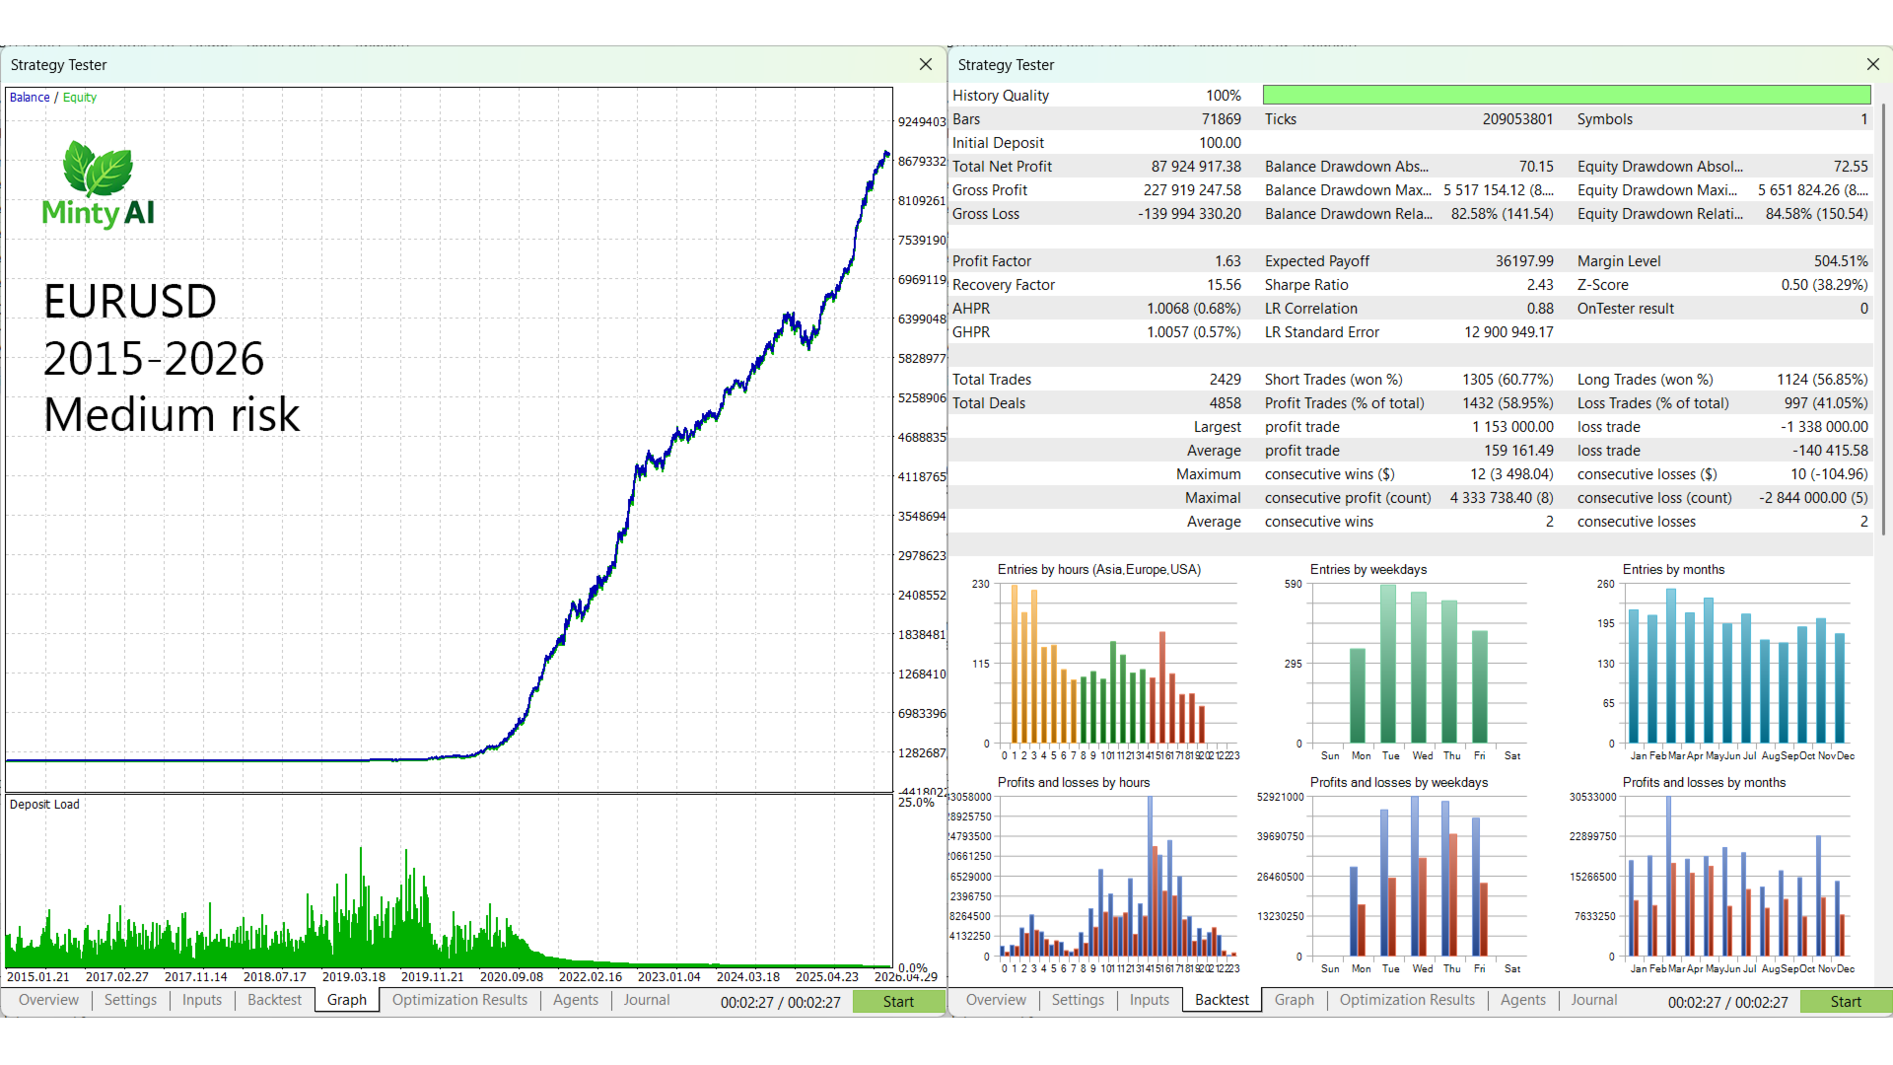Click the Balance legend label

[30, 98]
